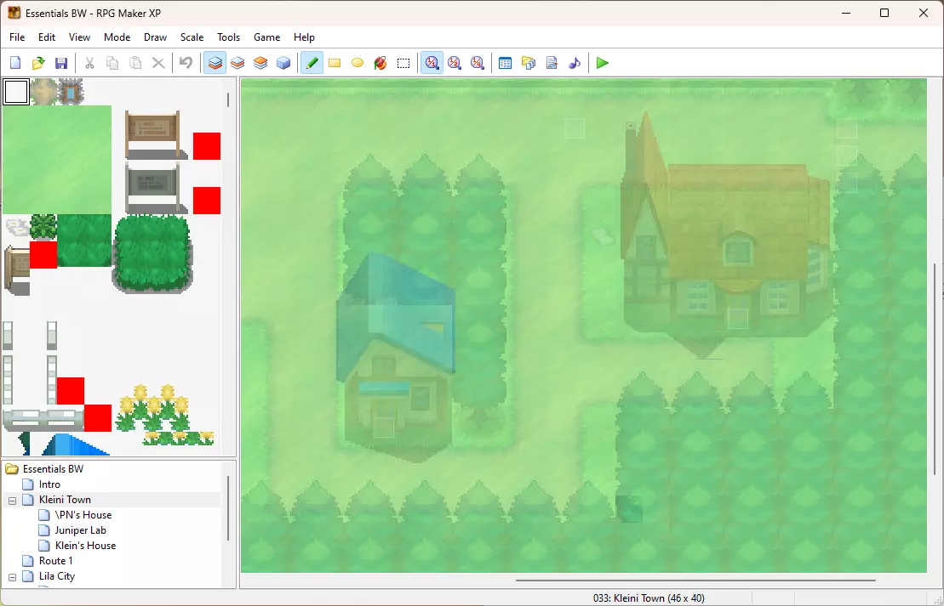Open the Database editor icon

(505, 63)
